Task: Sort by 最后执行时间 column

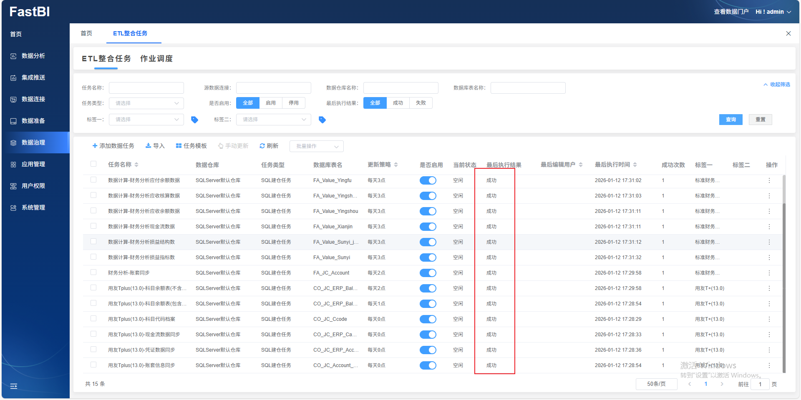Action: click(635, 165)
